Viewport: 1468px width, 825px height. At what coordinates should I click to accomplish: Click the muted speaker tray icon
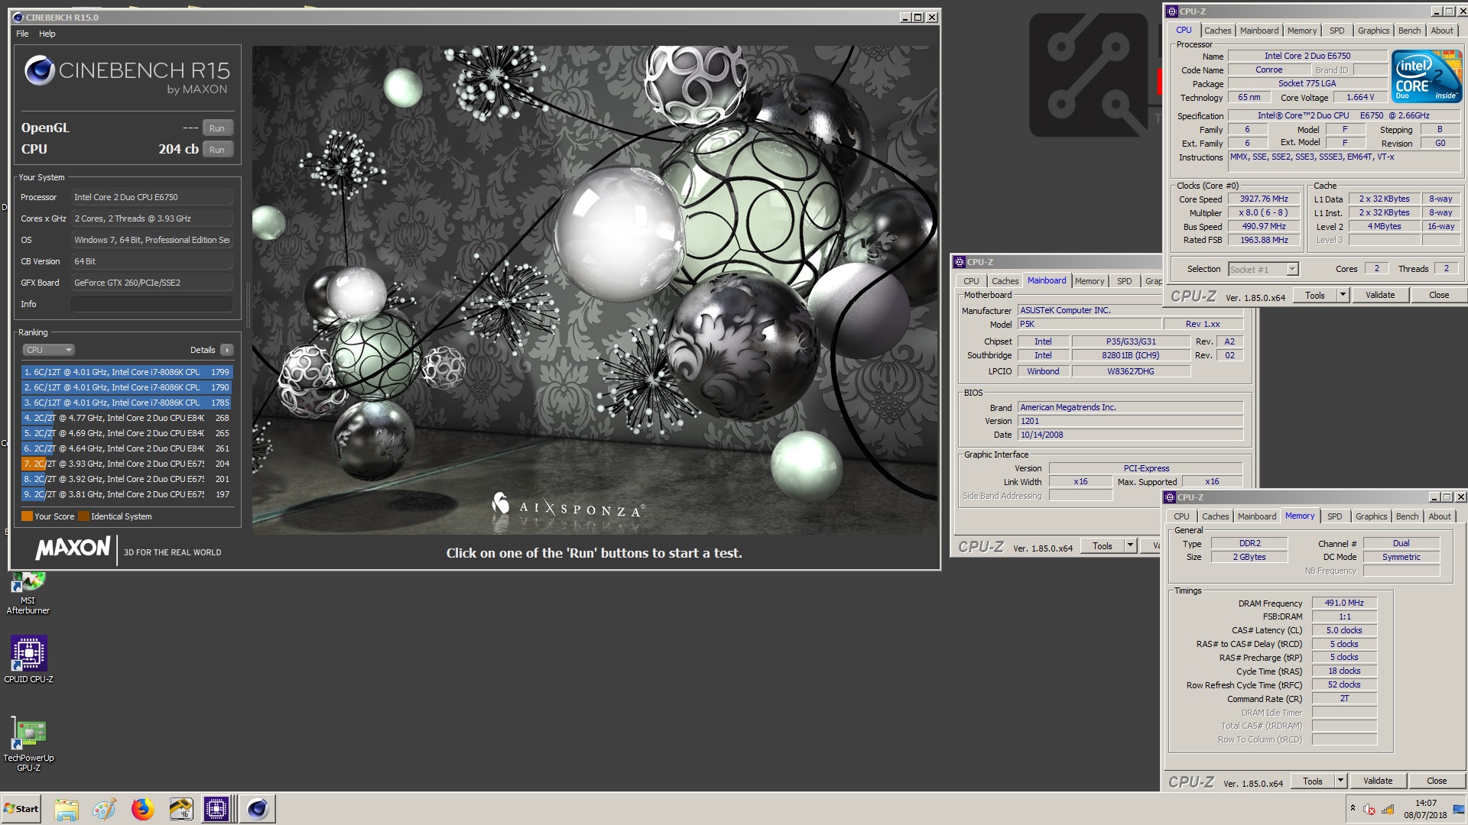click(x=1369, y=809)
